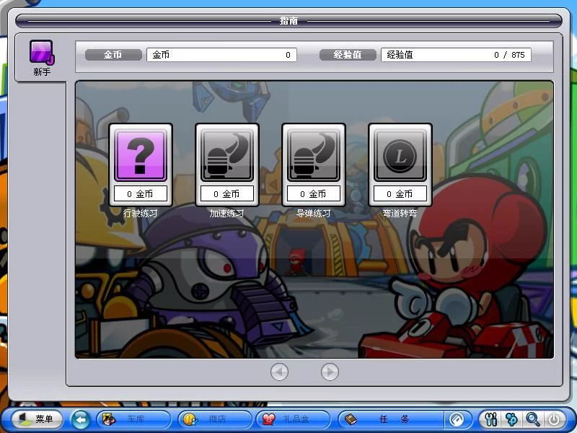Screen dimensions: 577x433
Task: Open the wrench tools settings icon
Action: [491, 419]
